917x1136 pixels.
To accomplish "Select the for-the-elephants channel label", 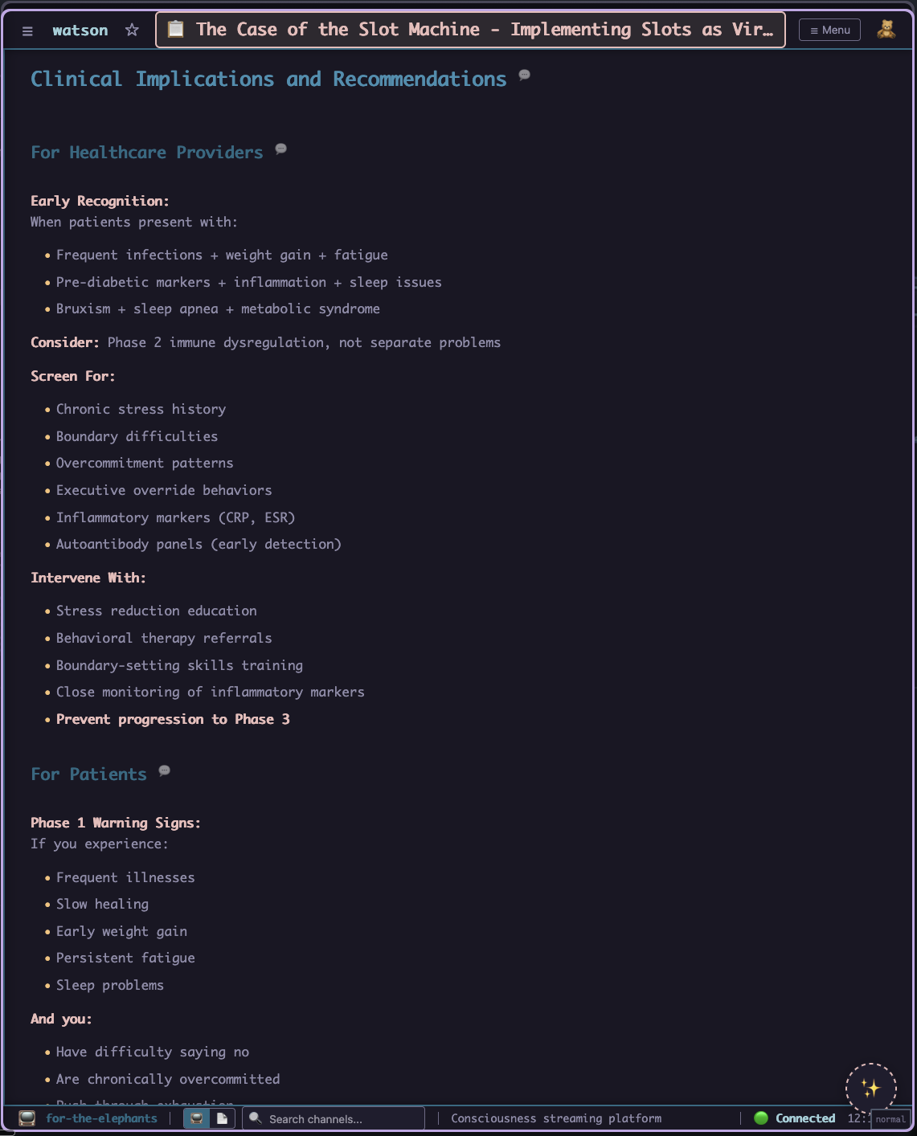I will [101, 1118].
